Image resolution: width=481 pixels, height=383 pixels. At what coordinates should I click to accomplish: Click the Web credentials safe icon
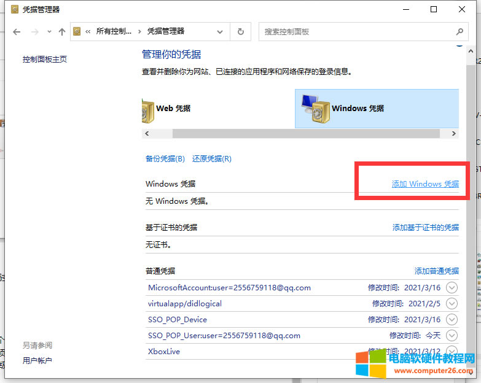pyautogui.click(x=148, y=111)
